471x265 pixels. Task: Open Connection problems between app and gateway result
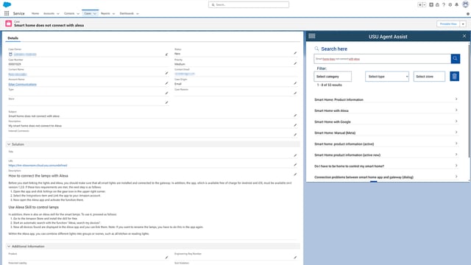[x=386, y=177]
